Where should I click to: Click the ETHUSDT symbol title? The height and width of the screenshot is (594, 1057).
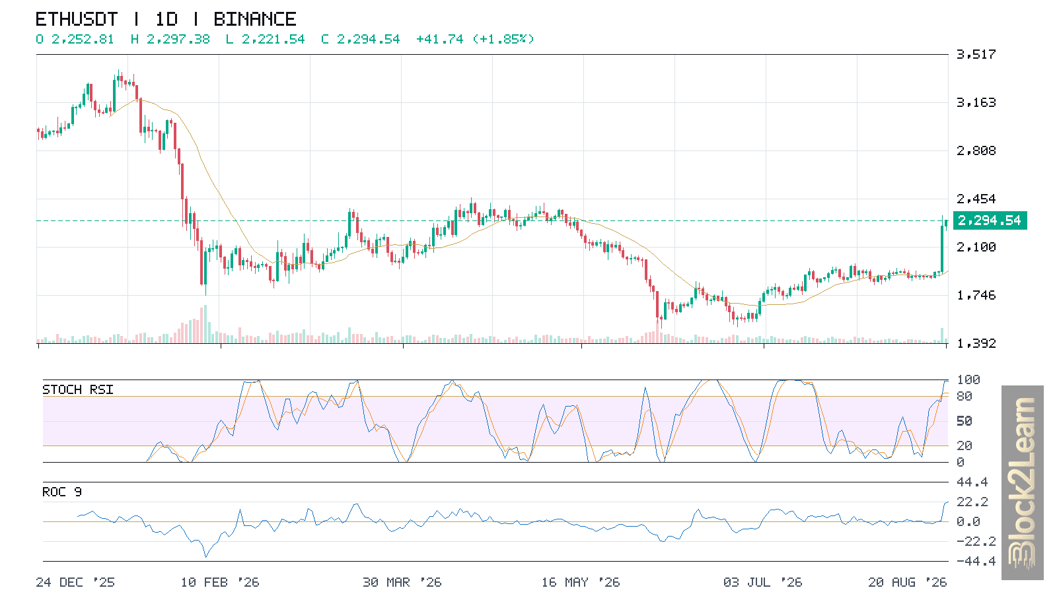click(x=77, y=19)
